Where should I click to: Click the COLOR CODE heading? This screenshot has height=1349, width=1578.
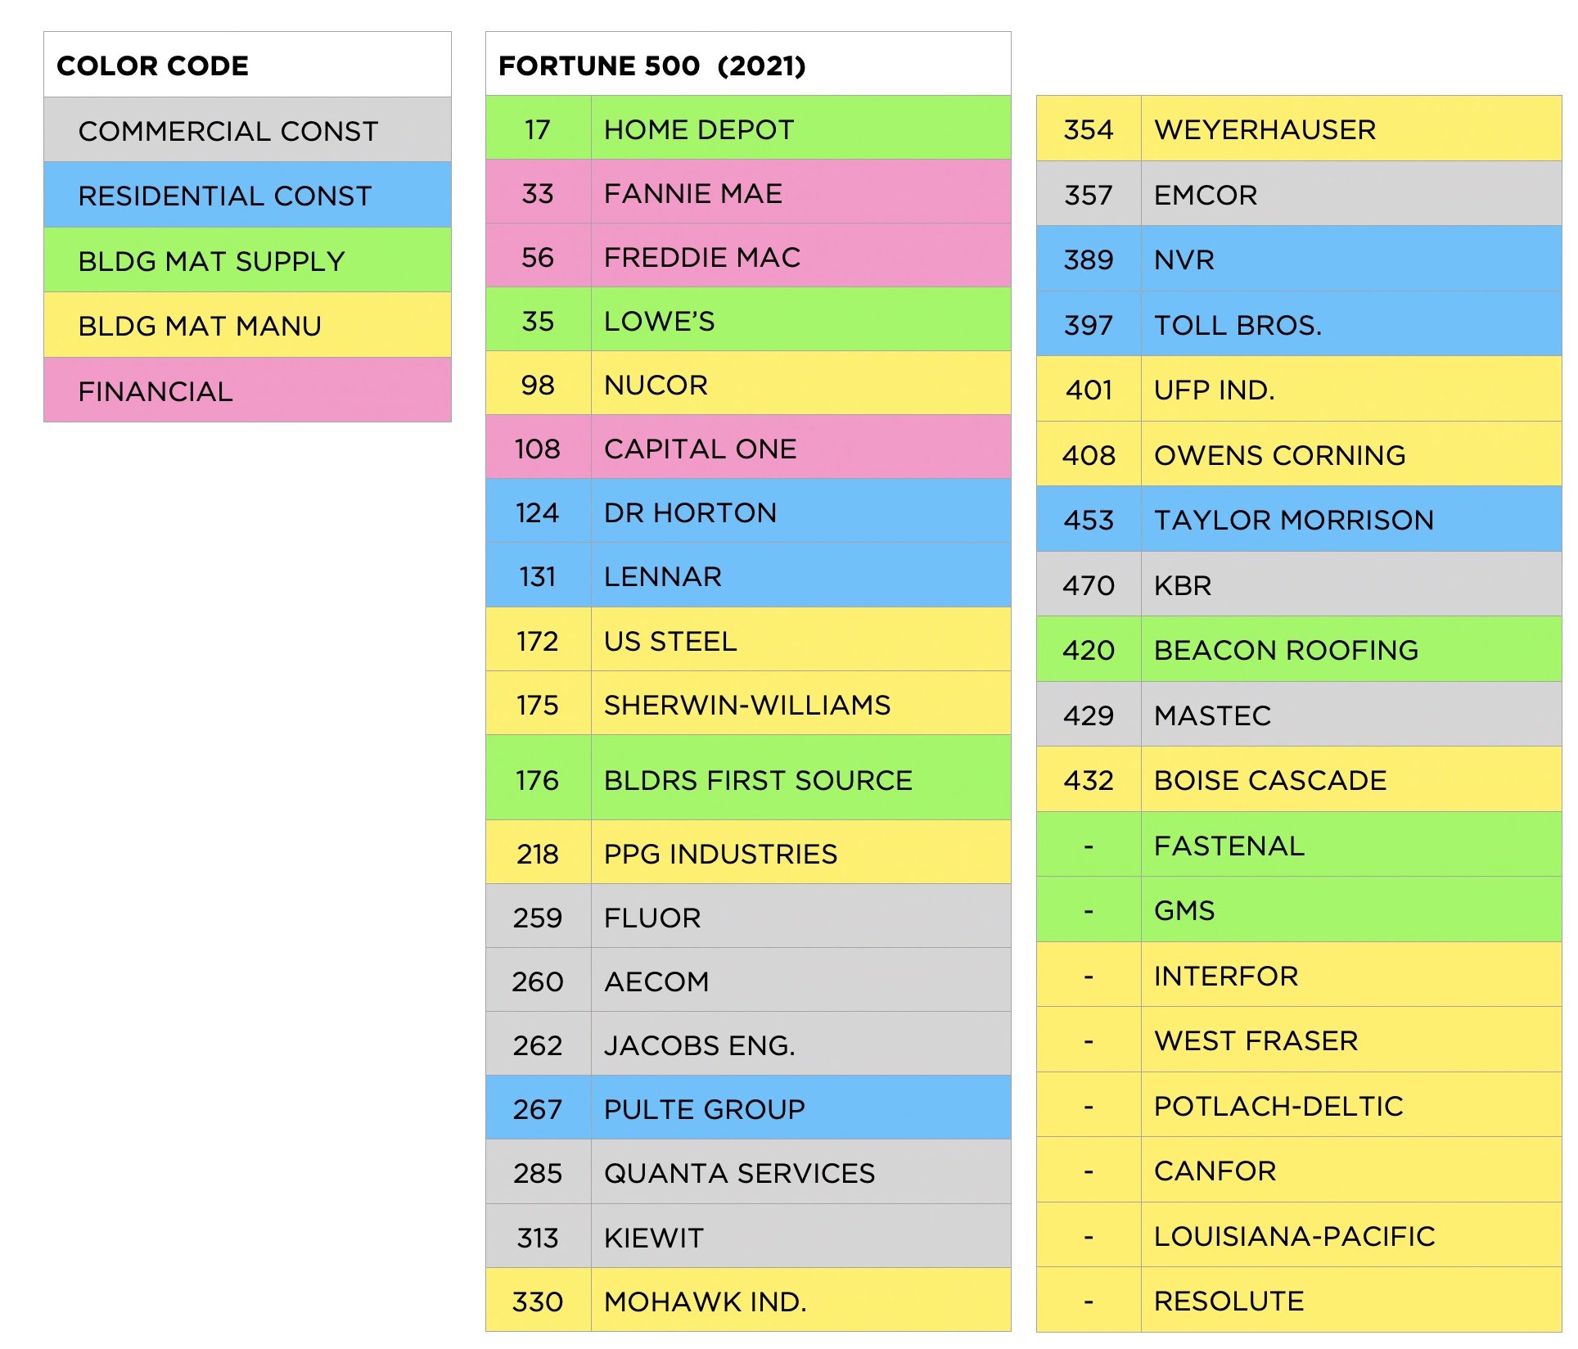(152, 65)
